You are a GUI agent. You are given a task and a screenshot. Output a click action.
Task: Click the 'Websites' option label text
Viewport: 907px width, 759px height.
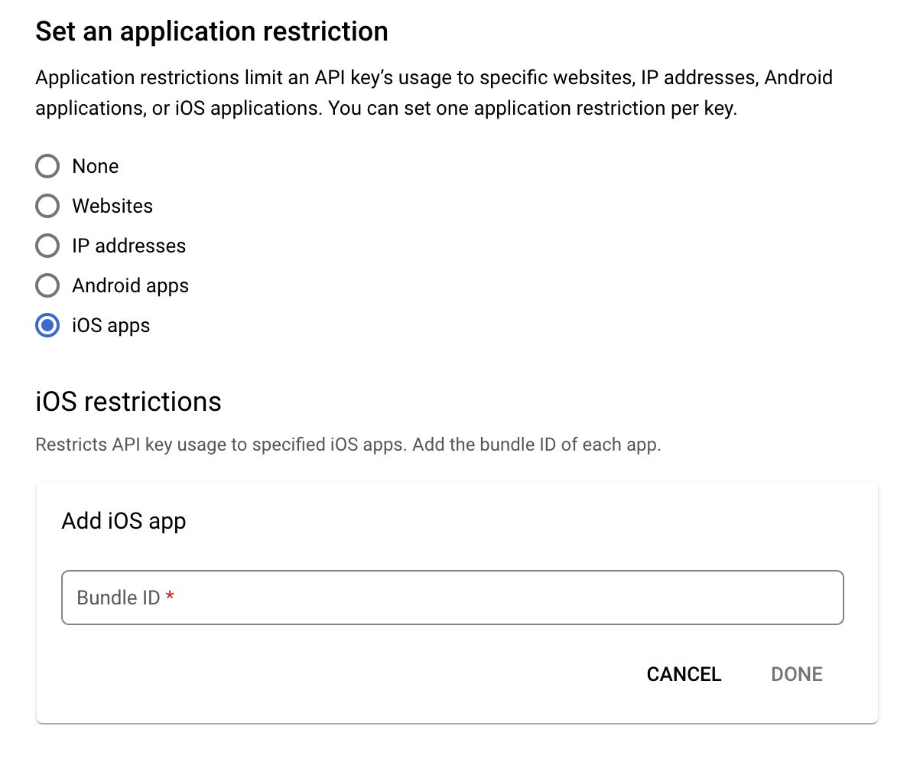[112, 207]
